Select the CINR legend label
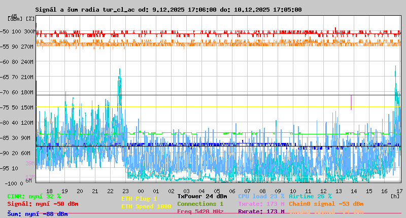Viewport: 406px width, 218px height. pyautogui.click(x=34, y=196)
